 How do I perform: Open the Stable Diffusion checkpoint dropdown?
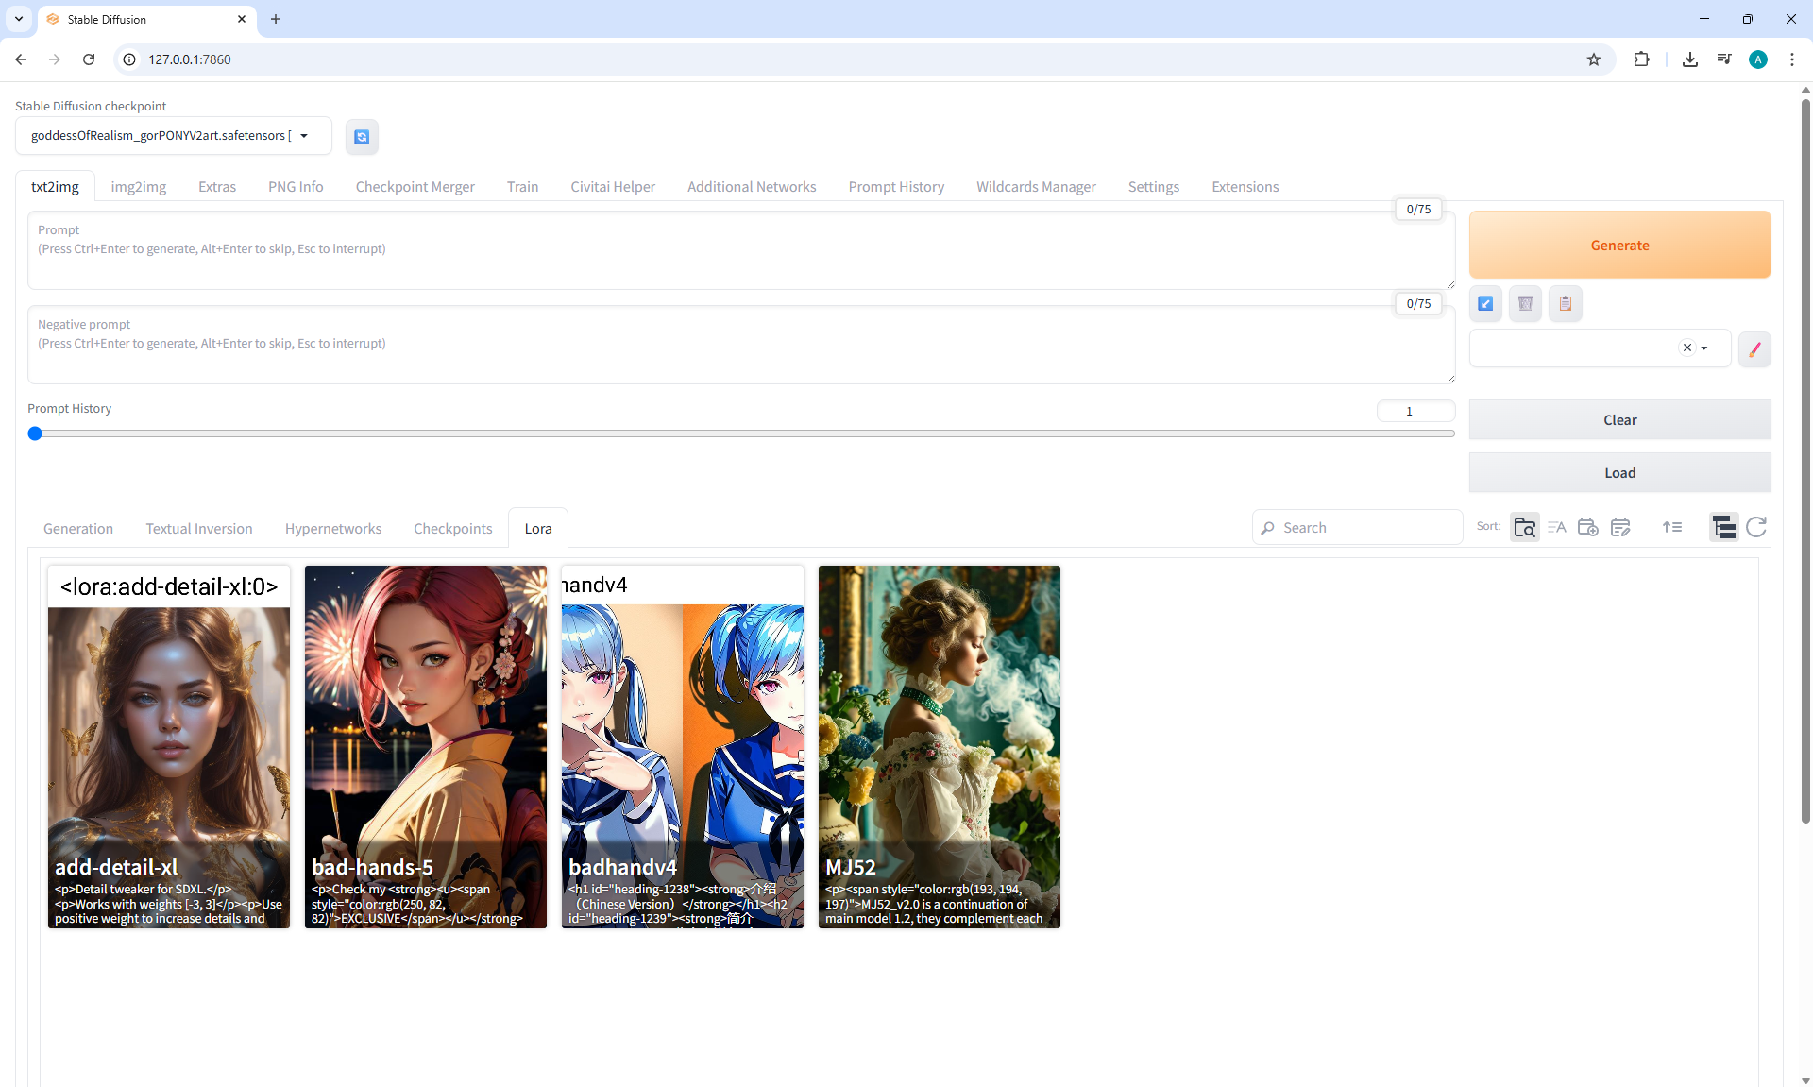point(304,136)
